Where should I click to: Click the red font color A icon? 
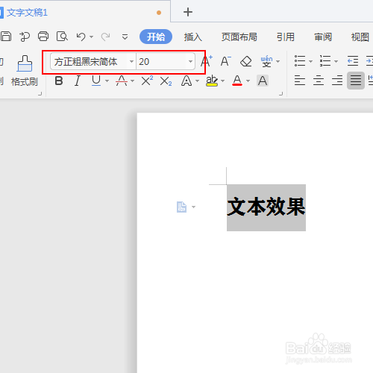tap(237, 81)
